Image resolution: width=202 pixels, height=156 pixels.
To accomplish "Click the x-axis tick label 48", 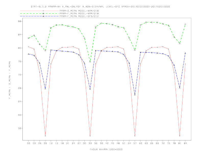I will click(118, 143).
